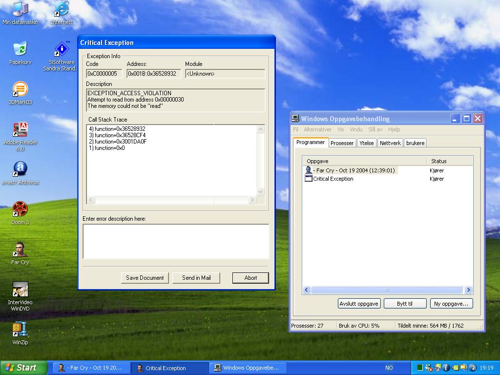Click into the error description text box
The width and height of the screenshot is (500, 375).
(176, 241)
